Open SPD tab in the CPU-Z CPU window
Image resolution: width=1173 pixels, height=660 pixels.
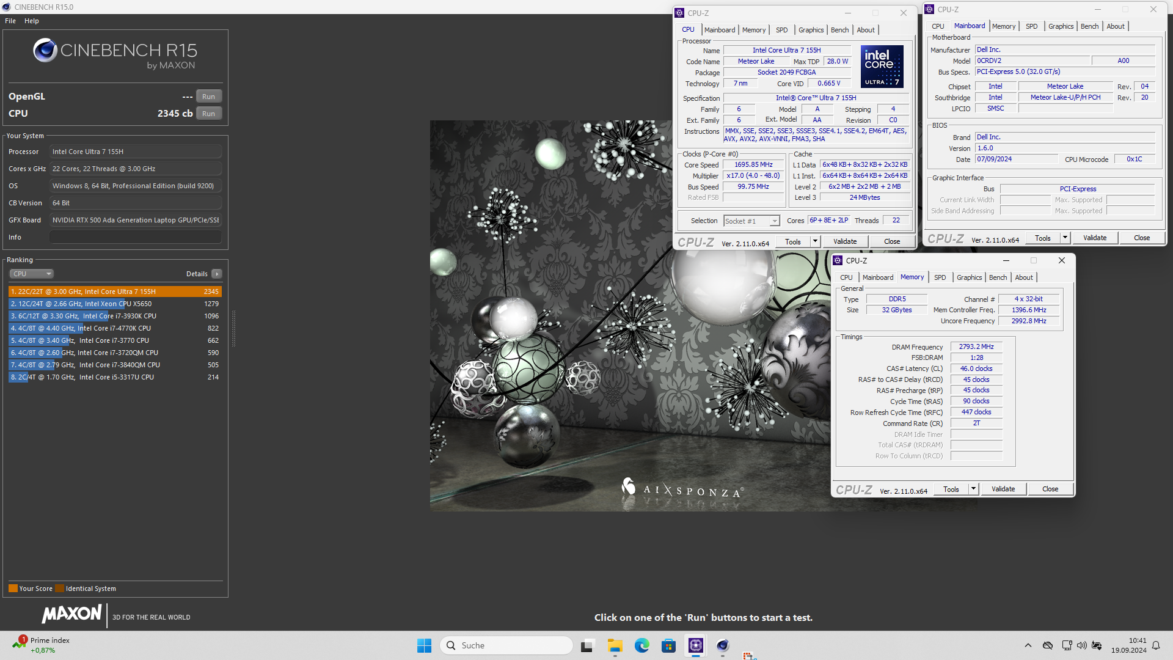pyautogui.click(x=781, y=30)
